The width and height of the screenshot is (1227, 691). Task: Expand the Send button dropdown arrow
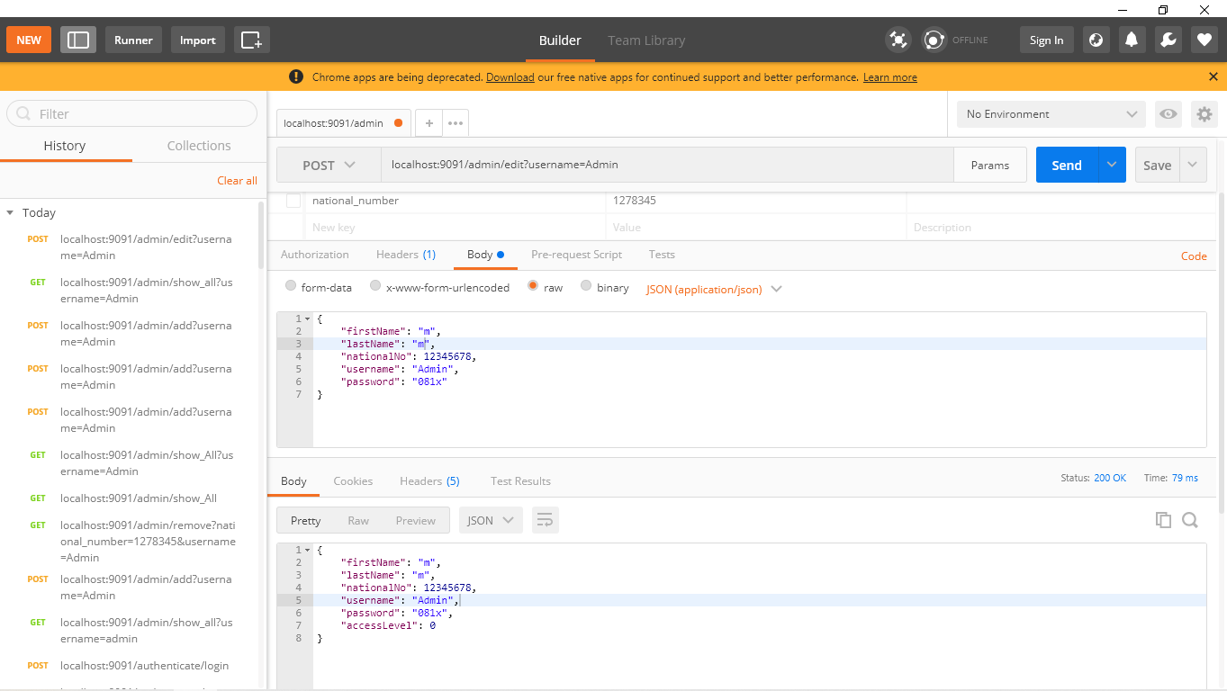pyautogui.click(x=1112, y=165)
